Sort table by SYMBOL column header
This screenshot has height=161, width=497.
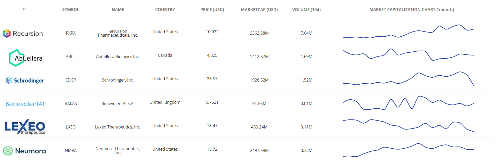(71, 10)
